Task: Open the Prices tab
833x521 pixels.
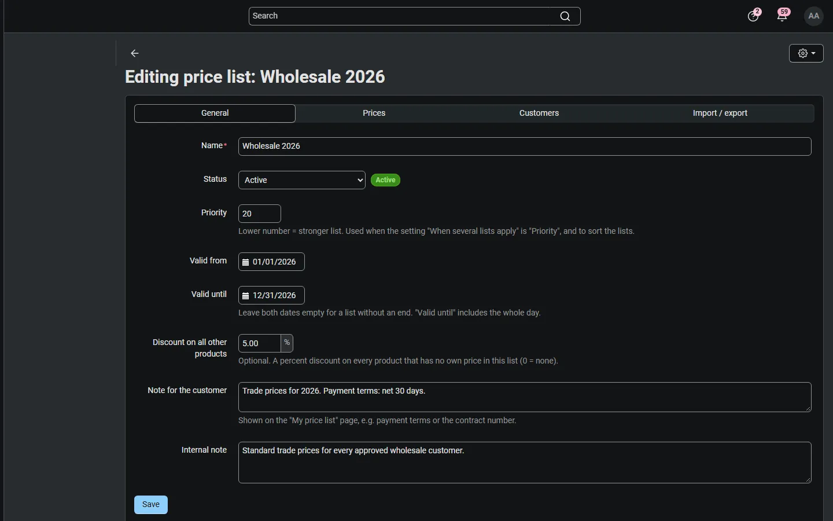Action: pos(374,113)
